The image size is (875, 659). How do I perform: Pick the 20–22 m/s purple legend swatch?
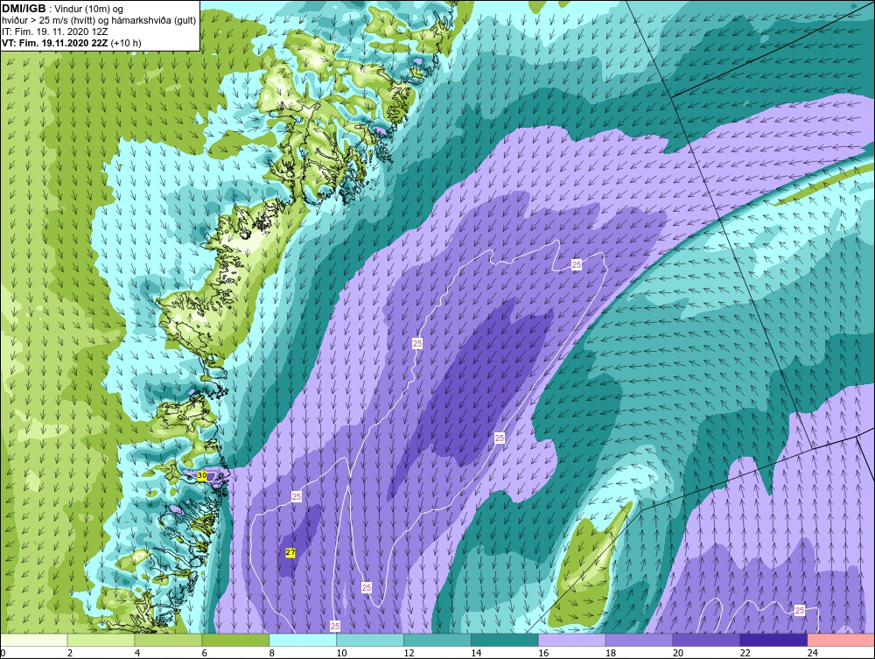coord(706,640)
